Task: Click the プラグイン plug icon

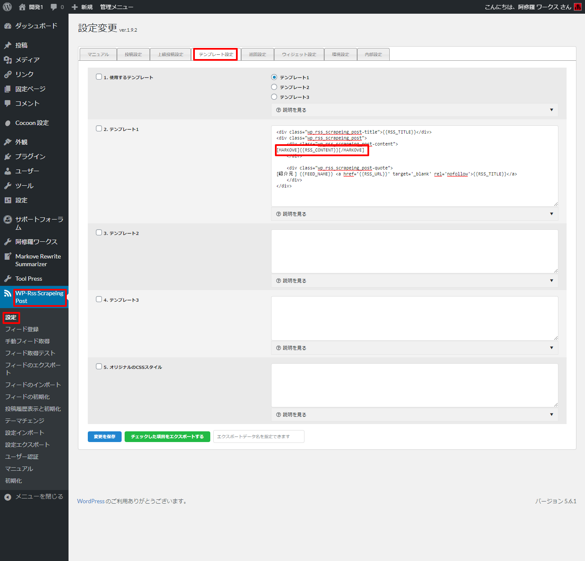Action: pos(8,157)
